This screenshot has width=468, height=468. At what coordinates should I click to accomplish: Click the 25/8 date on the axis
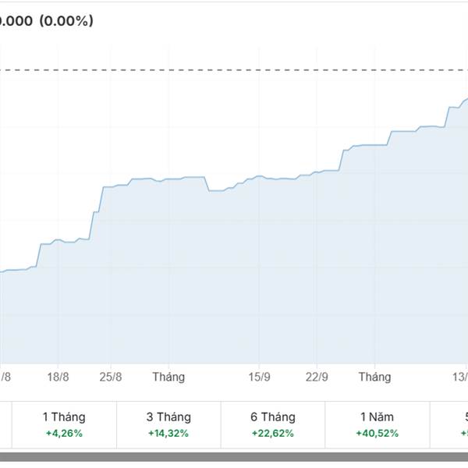[112, 377]
